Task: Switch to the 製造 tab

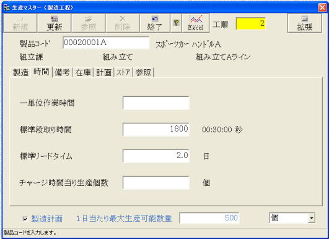Action: (20, 72)
